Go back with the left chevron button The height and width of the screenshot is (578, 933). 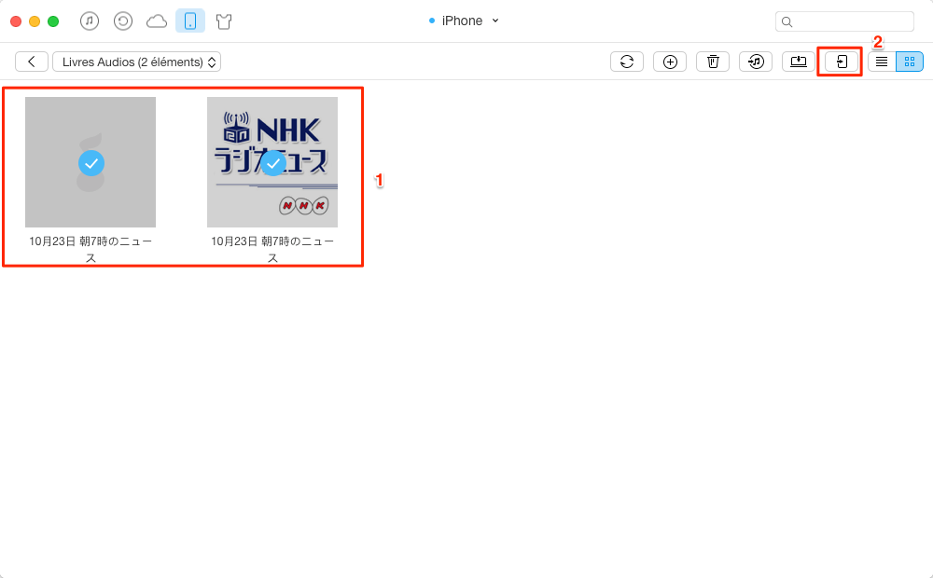coord(32,62)
